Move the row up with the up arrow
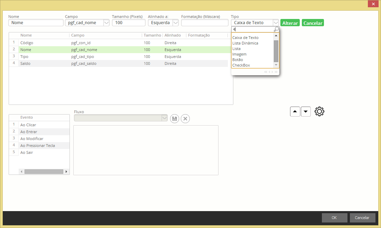Viewport: 381px width, 228px height. 295,111
